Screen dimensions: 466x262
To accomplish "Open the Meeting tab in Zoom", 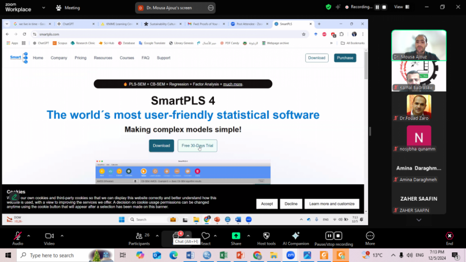I will tap(68, 8).
